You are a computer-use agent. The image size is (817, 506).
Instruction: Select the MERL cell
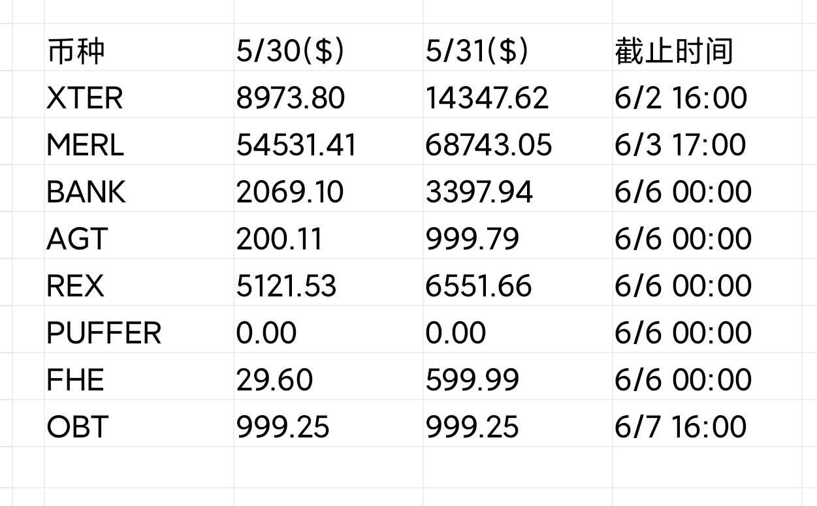(139, 142)
